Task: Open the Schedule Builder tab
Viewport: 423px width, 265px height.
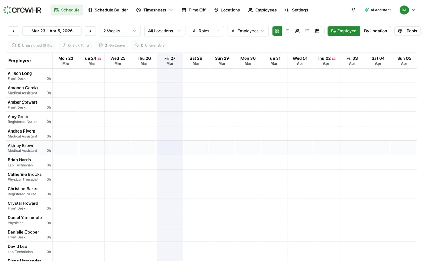Action: (x=108, y=10)
